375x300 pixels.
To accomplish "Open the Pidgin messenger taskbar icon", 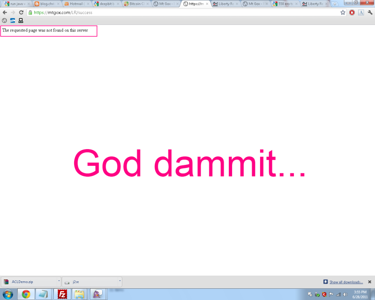I will click(97, 294).
